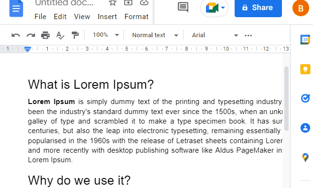The height and width of the screenshot is (188, 313).
Task: Open Google Calendar side panel
Action: (305, 40)
